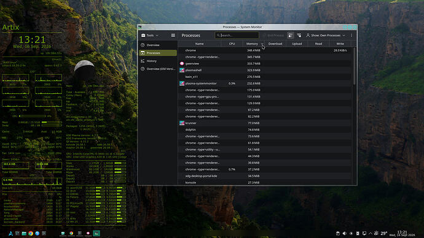Switch to the running Chrome window task

pos(71,234)
